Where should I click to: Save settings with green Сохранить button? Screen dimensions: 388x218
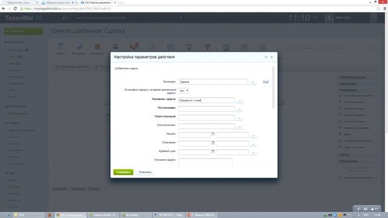123,172
